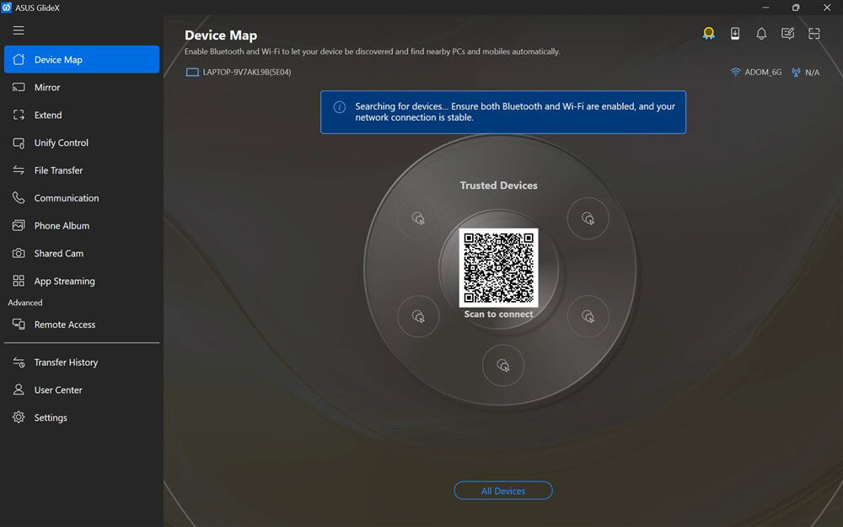Open the User Center
Viewport: 843px width, 527px height.
point(82,390)
